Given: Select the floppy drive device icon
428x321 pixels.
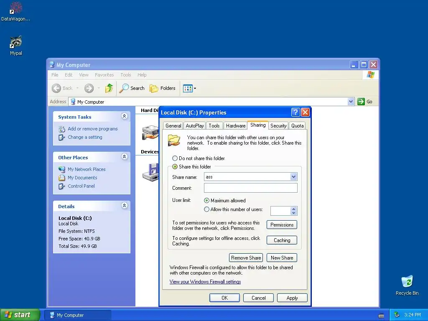Looking at the screenshot, I should 150,172.
